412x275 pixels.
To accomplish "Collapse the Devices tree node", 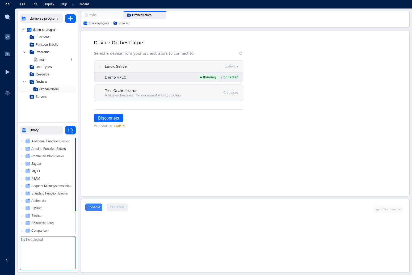I will [24, 82].
